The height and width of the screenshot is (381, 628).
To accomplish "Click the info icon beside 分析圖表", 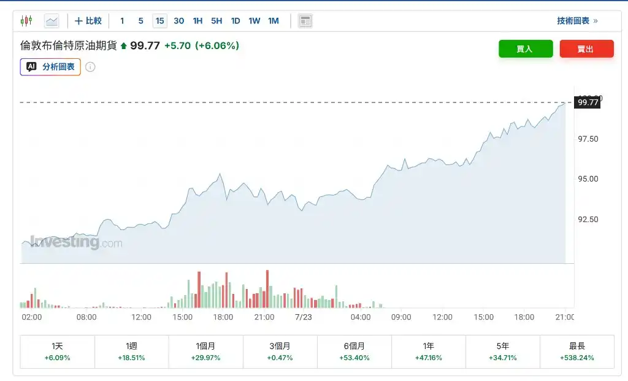I will click(91, 67).
